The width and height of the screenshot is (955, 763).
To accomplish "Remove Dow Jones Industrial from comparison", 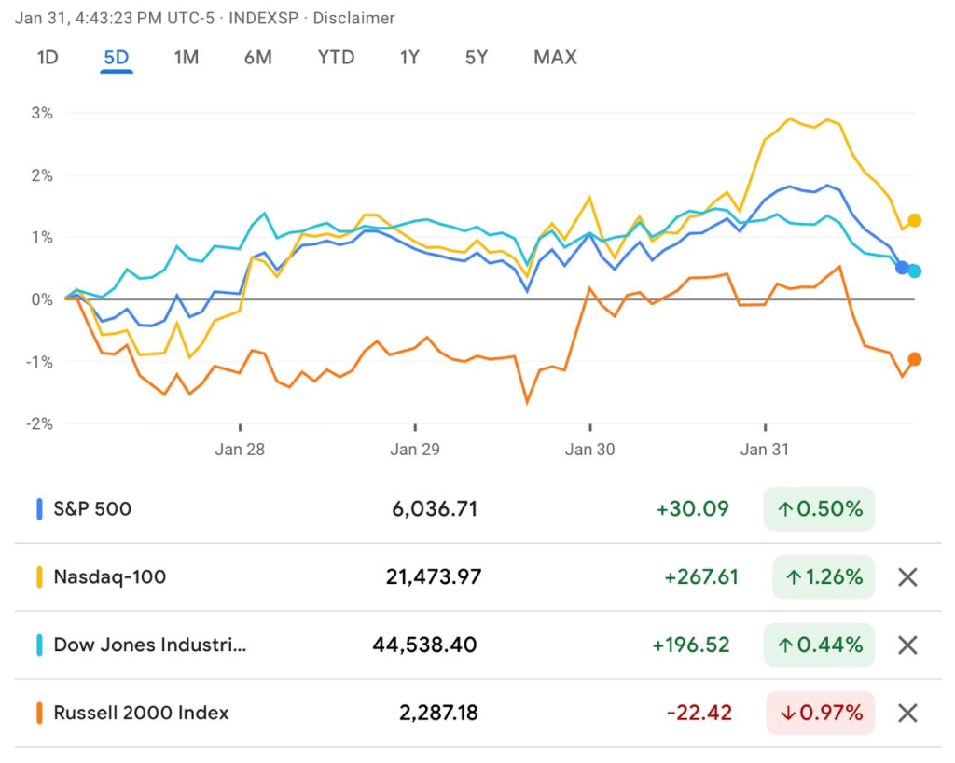I will click(907, 645).
